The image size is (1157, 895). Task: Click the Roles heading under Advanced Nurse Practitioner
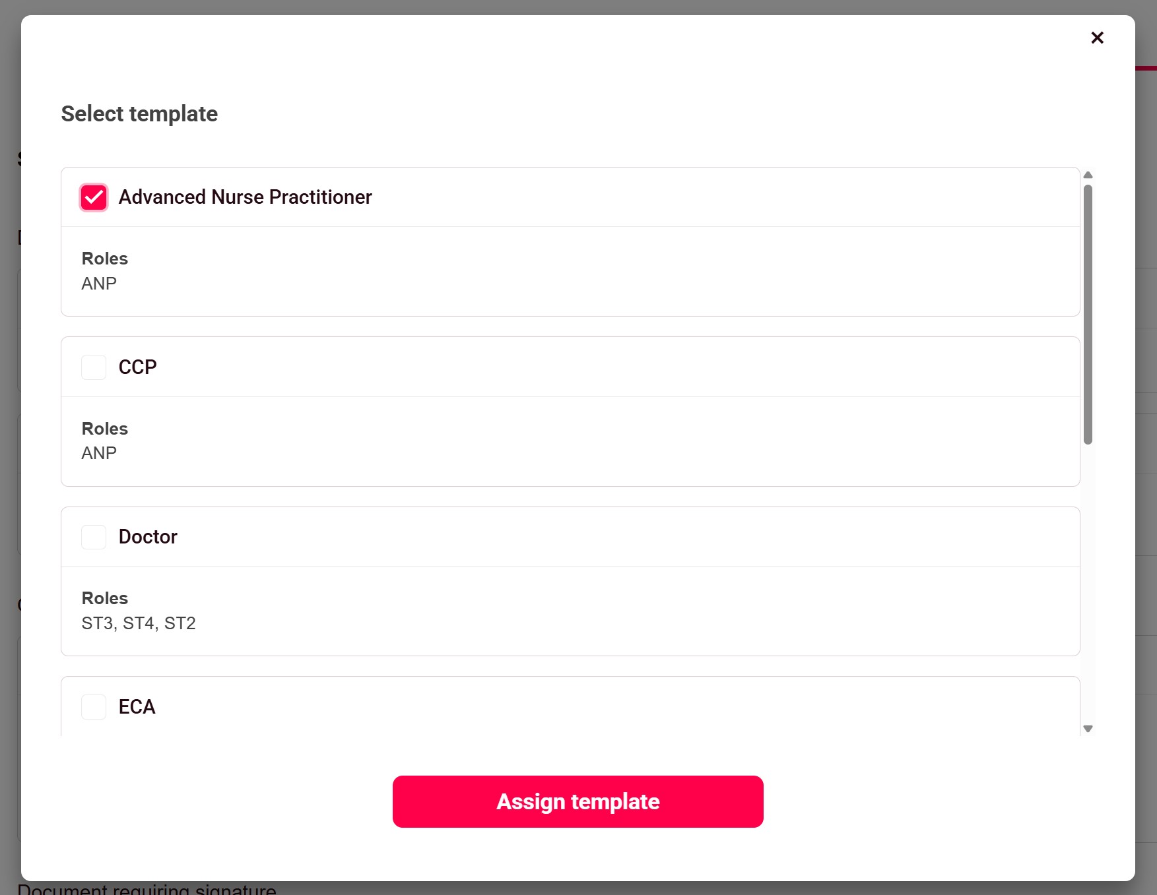[104, 259]
